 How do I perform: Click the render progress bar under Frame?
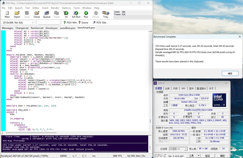(x=133, y=17)
